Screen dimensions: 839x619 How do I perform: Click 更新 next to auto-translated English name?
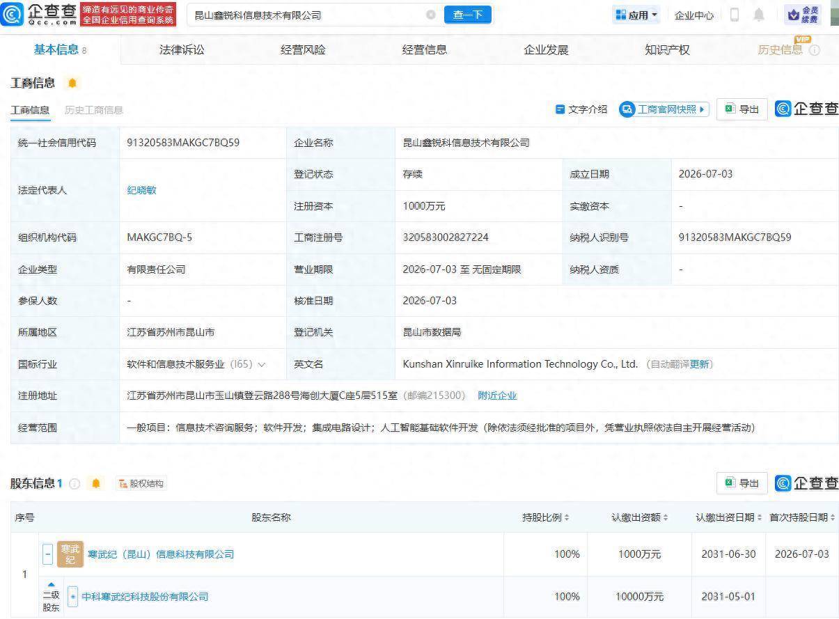click(x=699, y=364)
